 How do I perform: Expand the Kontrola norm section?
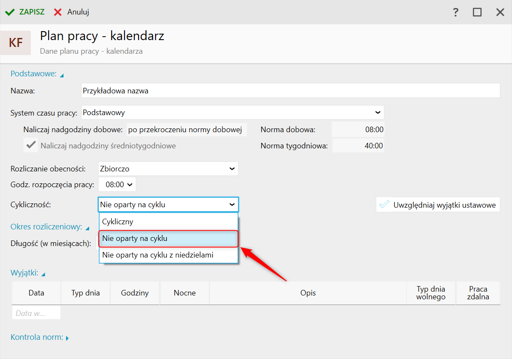point(67,338)
